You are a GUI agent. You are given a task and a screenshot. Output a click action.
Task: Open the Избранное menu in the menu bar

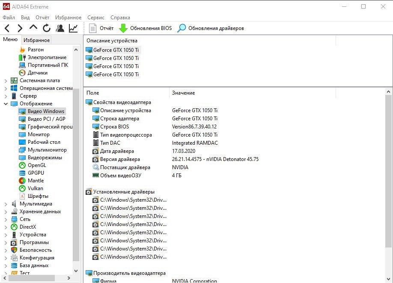[x=68, y=18]
